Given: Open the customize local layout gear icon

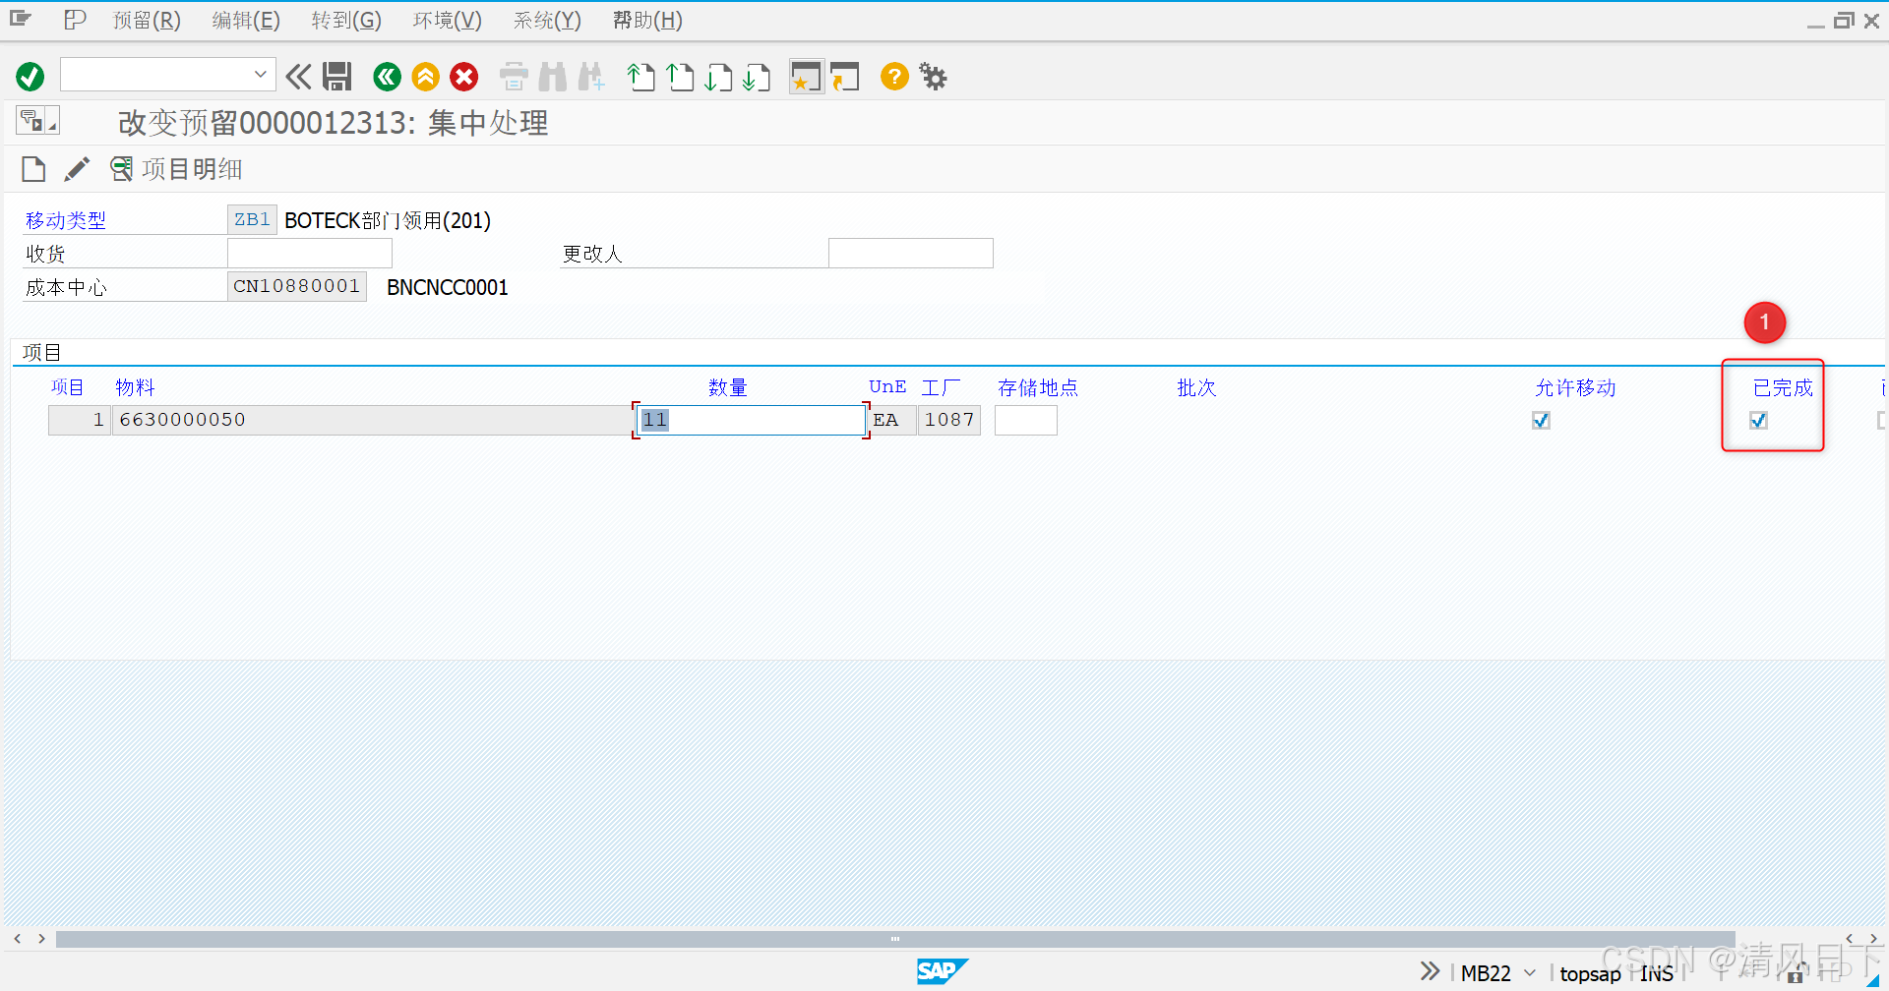Looking at the screenshot, I should point(932,76).
